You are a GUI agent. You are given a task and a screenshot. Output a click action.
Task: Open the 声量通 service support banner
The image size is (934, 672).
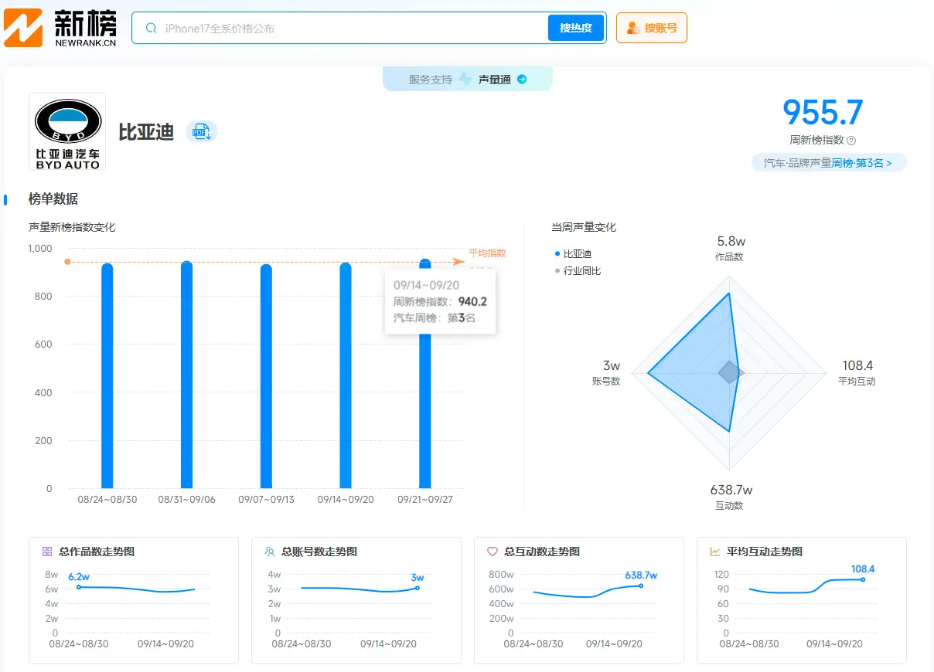(468, 79)
